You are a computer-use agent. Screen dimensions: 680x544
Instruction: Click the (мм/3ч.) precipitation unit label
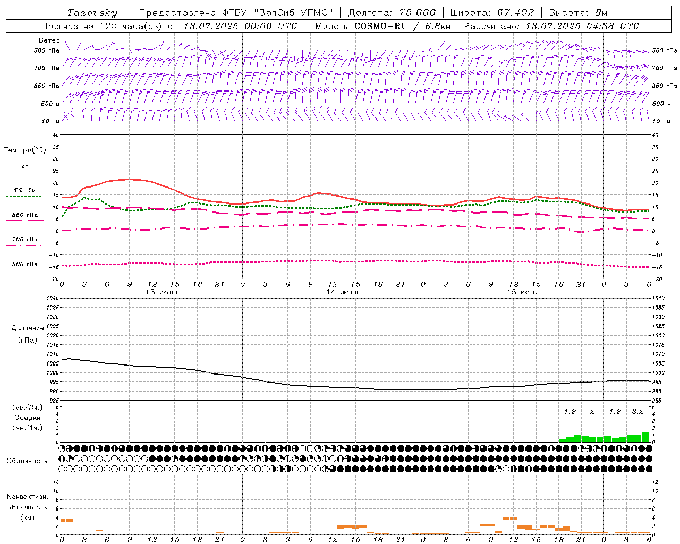click(28, 407)
